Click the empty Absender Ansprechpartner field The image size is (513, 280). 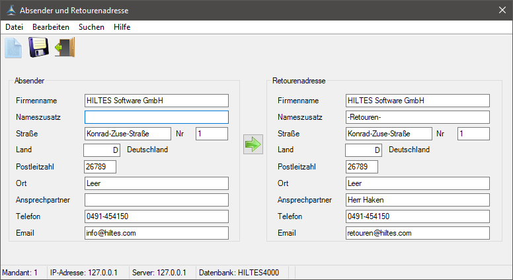(x=156, y=200)
